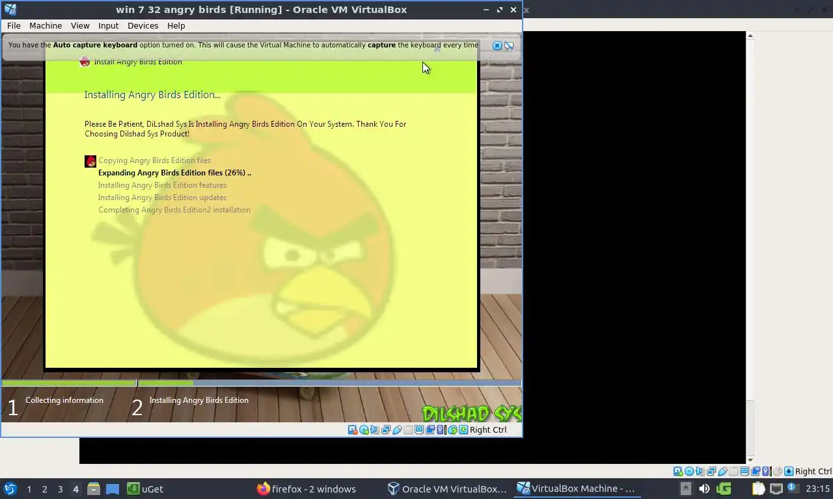Click scroll-up arrow of the background VM window
Screen dimensions: 833x499
750,36
